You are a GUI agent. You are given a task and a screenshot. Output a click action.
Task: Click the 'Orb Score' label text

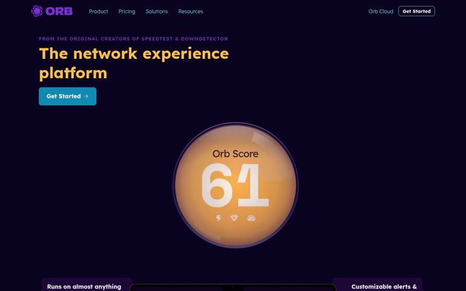236,153
